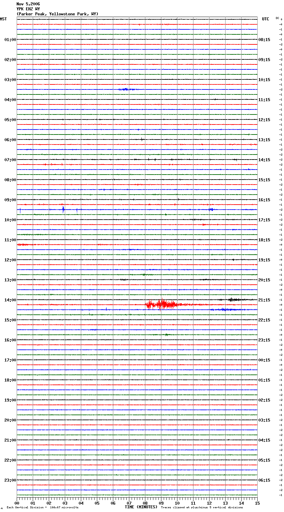Click the 00:15 UTC time label

pyautogui.click(x=264, y=360)
